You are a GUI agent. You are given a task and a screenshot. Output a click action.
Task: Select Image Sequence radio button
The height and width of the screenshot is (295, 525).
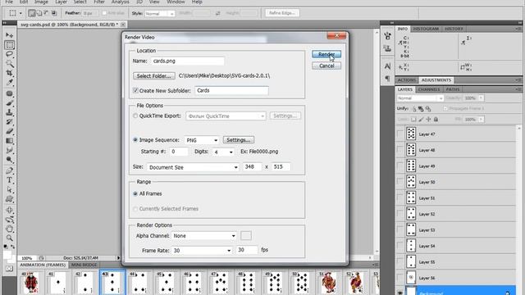pos(135,140)
